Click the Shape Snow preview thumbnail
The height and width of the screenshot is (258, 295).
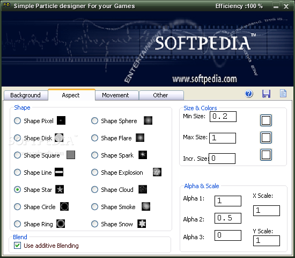point(142,224)
